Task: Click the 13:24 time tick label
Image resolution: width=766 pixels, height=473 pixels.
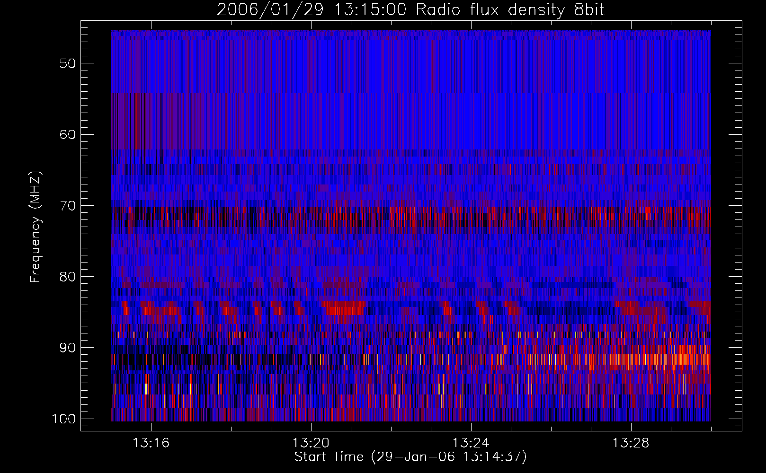Action: coord(471,443)
